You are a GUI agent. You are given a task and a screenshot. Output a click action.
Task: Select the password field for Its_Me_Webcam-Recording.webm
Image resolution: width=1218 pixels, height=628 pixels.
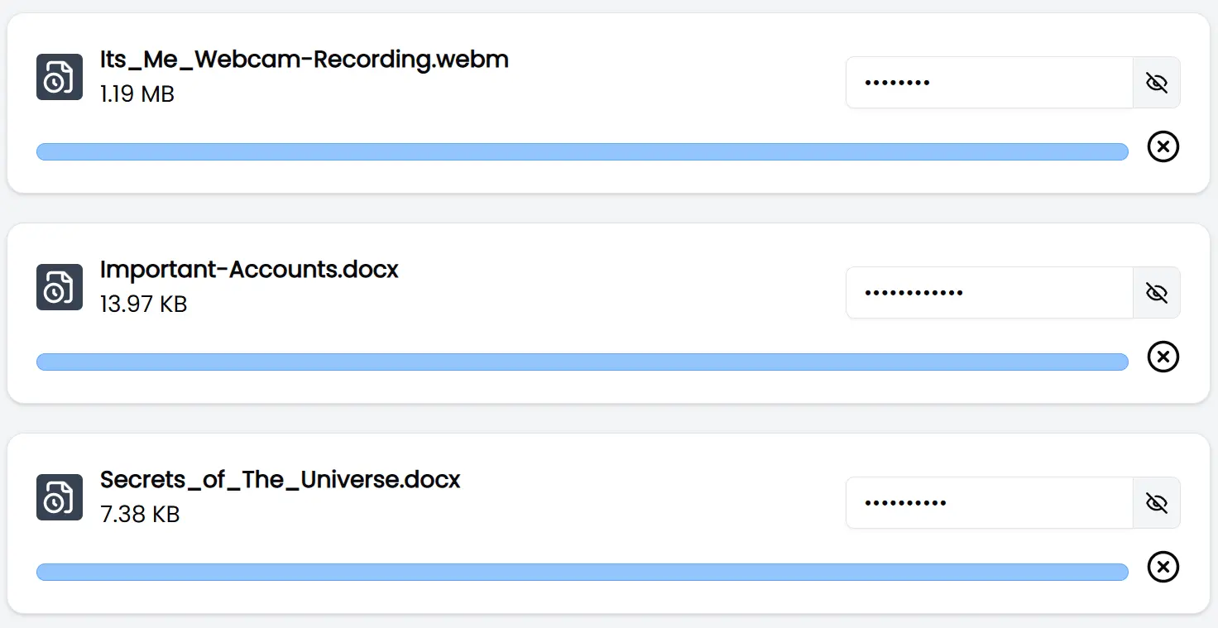989,82
